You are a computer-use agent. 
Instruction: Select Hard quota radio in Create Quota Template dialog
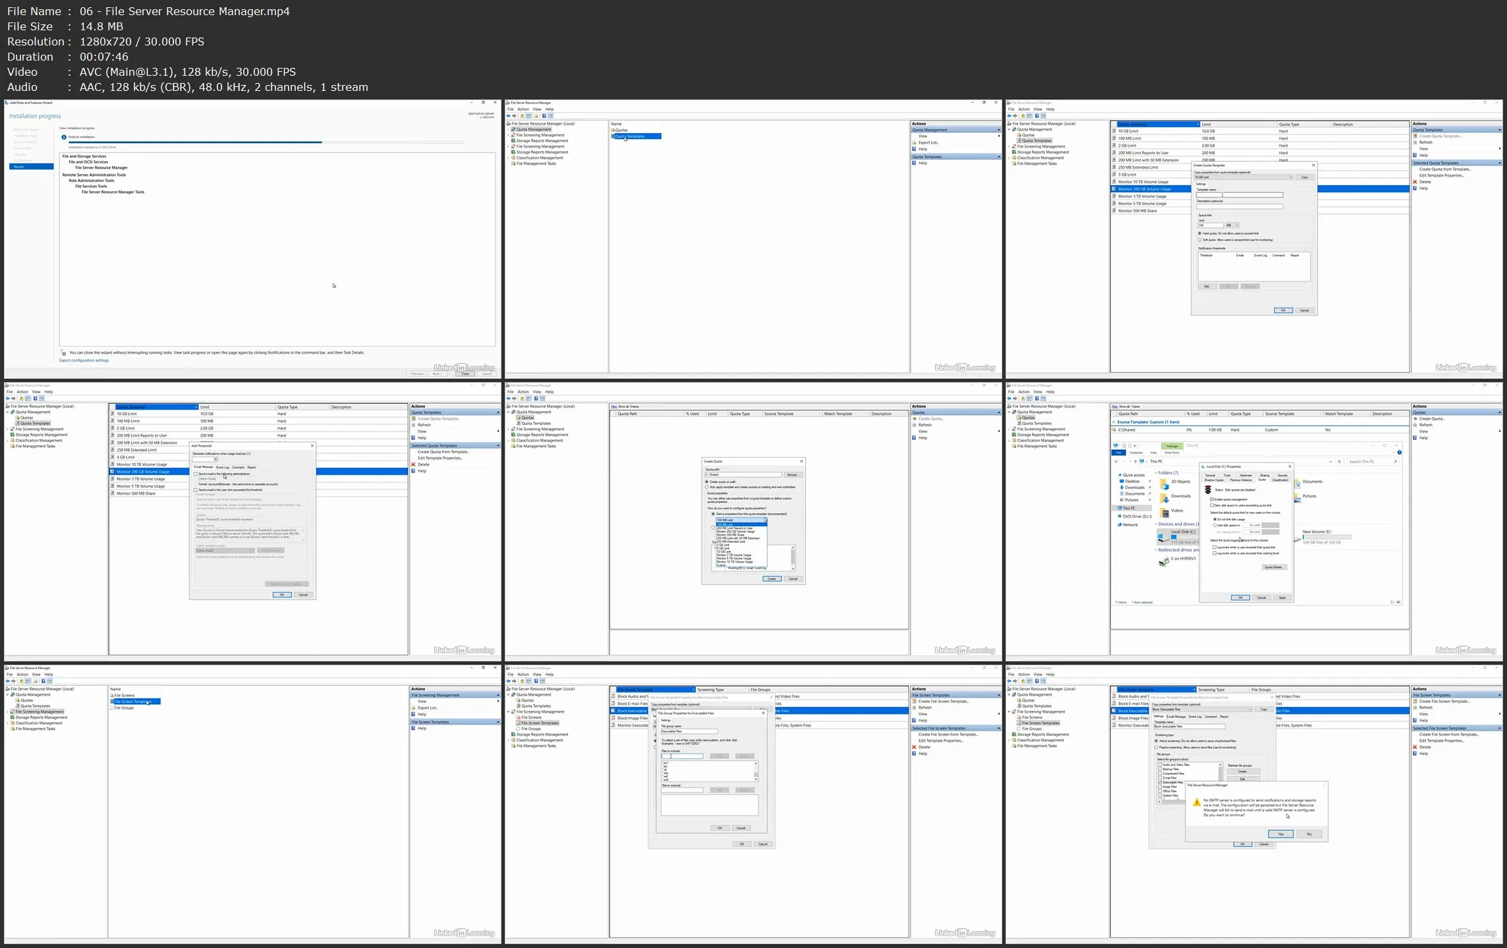1199,233
